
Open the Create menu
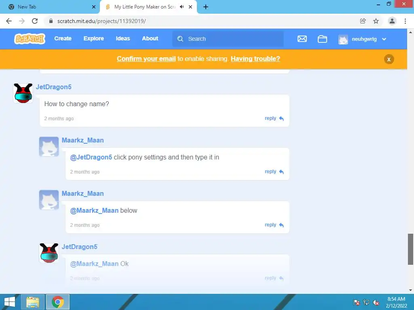click(63, 38)
